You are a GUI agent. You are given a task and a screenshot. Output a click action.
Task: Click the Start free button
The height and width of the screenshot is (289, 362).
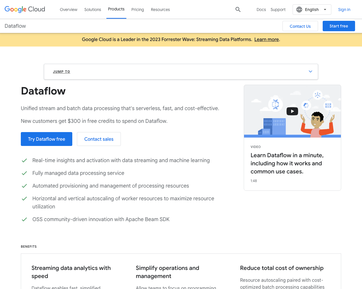[339, 26]
